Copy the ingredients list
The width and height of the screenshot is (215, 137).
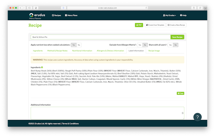point(181,93)
